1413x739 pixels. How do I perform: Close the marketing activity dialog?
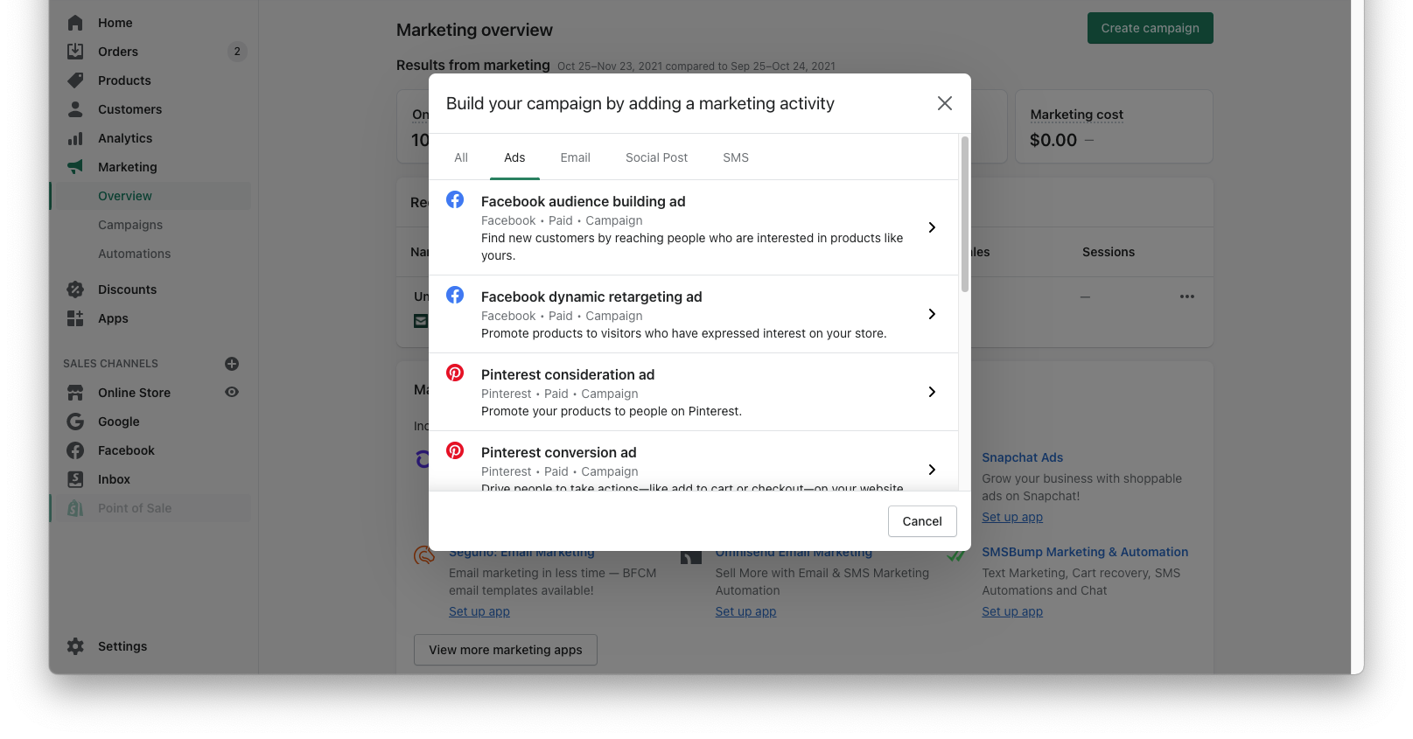point(945,103)
